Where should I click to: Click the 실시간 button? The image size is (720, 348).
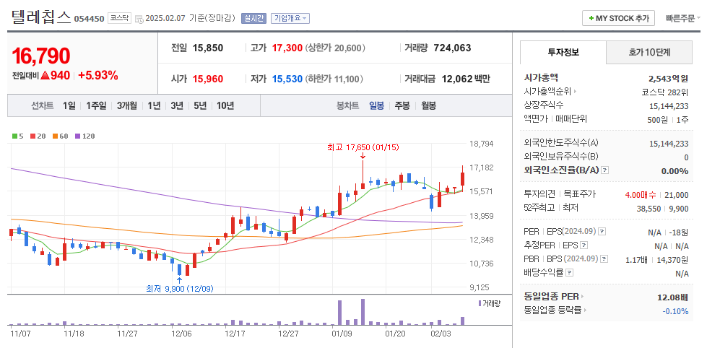pyautogui.click(x=253, y=18)
